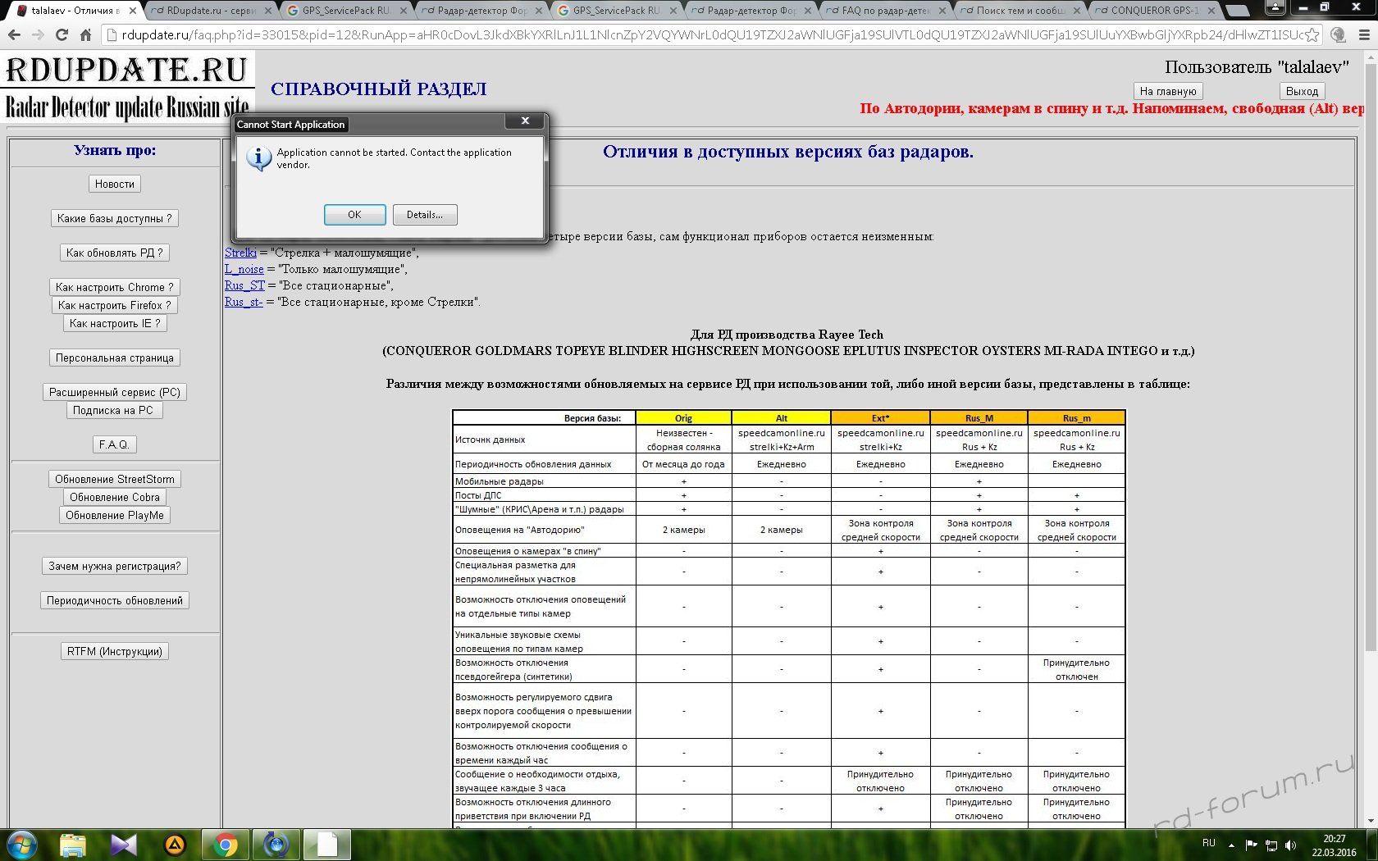1378x861 pixels.
Task: Click Какие базы доступны ? button
Action: pos(115,218)
